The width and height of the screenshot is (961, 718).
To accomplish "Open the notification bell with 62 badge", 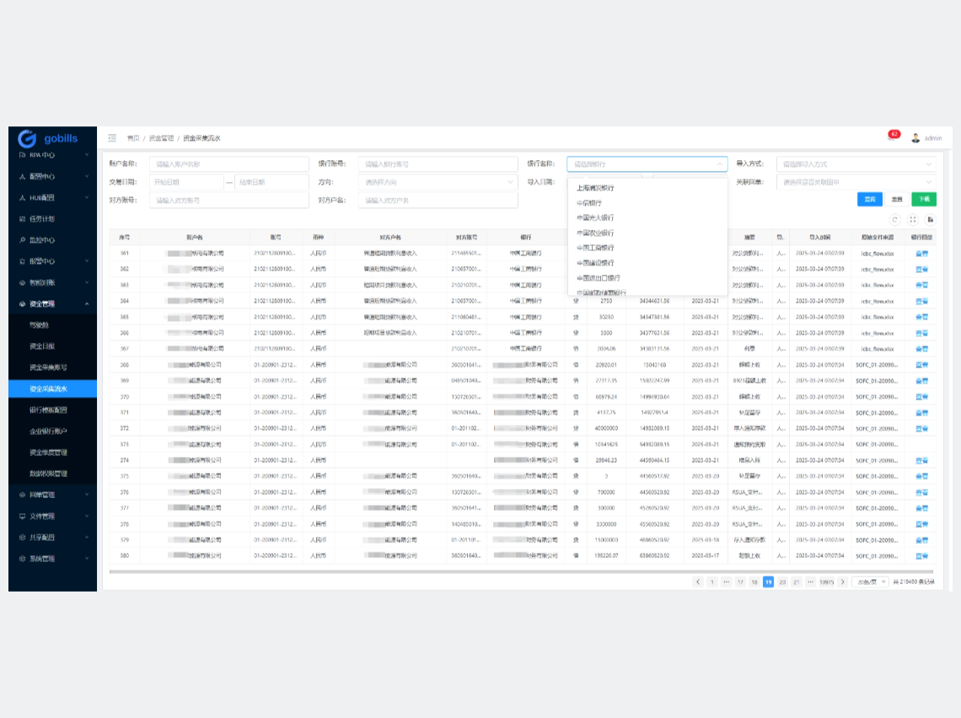I will (891, 137).
